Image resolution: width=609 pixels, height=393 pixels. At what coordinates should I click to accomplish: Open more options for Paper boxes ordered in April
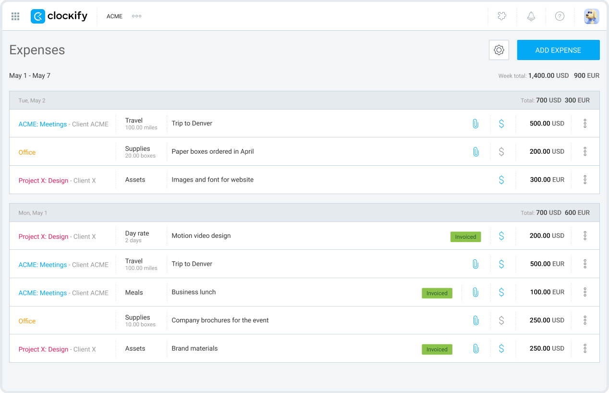[585, 152]
